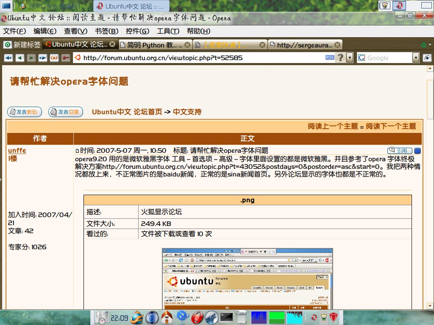Open the unffe author profile link

tap(17, 150)
